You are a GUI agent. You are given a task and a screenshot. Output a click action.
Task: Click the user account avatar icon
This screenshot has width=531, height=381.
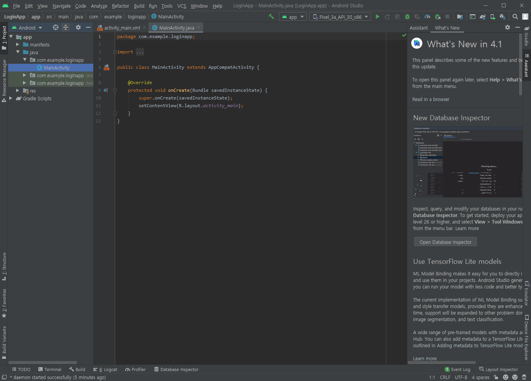(525, 17)
